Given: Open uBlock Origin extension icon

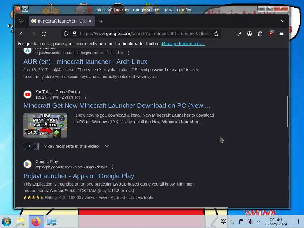Looking at the screenshot, I should 271,33.
